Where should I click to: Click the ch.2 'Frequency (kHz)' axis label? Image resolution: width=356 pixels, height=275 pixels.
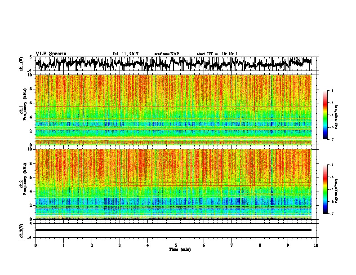[x=25, y=179]
